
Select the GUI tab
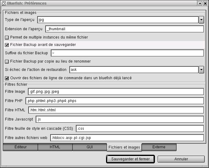pyautogui.click(x=90, y=147)
